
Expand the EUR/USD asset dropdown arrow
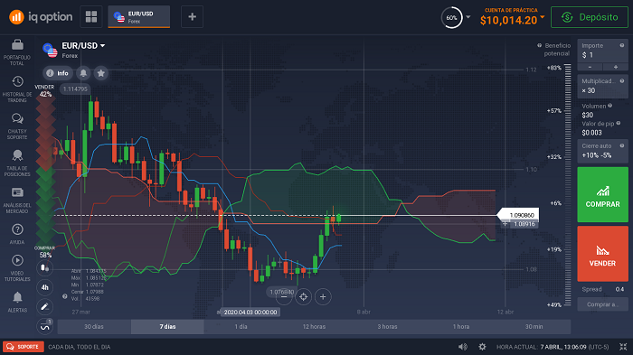(x=102, y=45)
